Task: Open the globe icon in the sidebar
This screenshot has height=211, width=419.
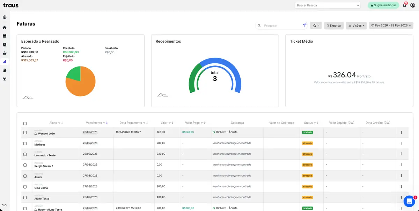Action: pos(5,17)
